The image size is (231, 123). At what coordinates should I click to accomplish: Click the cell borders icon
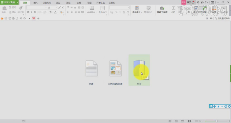coord(39,12)
